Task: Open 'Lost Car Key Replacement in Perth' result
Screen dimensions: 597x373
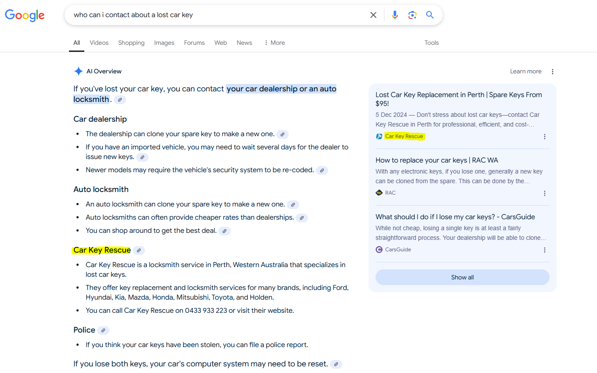Action: click(x=459, y=99)
